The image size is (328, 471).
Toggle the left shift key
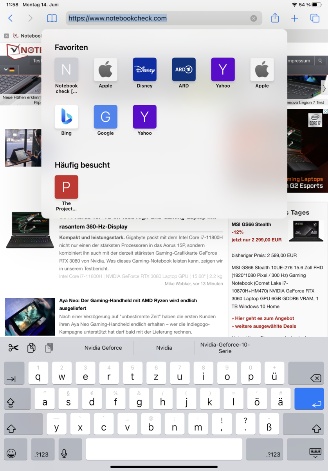tap(23, 424)
